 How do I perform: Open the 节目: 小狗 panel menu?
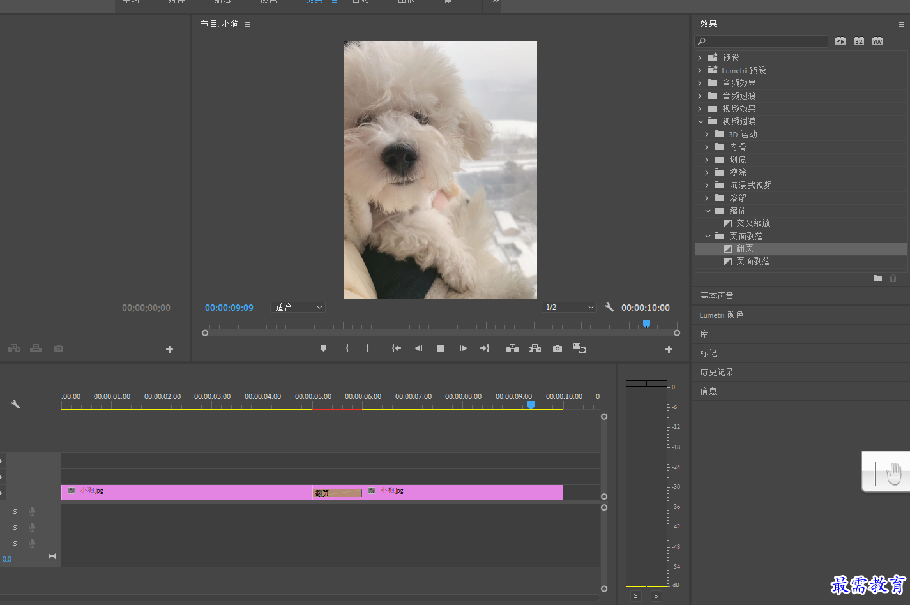[x=248, y=24]
